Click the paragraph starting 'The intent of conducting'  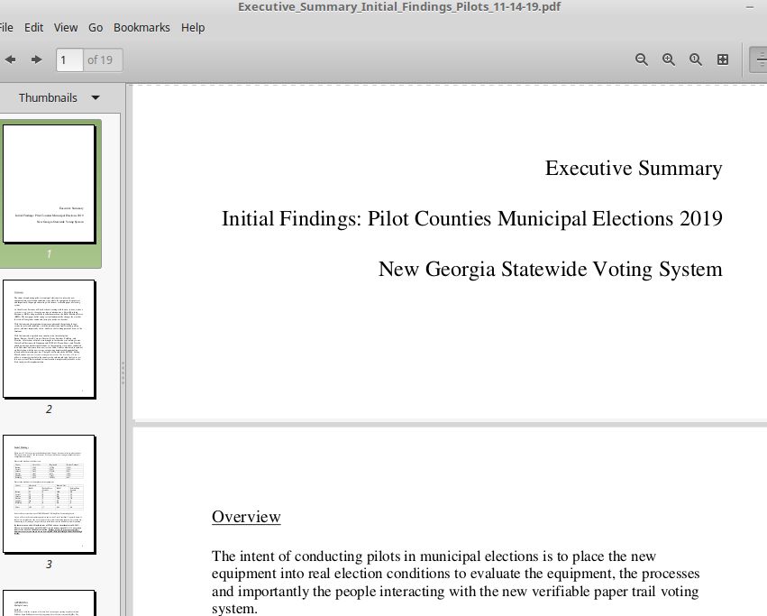tap(455, 583)
